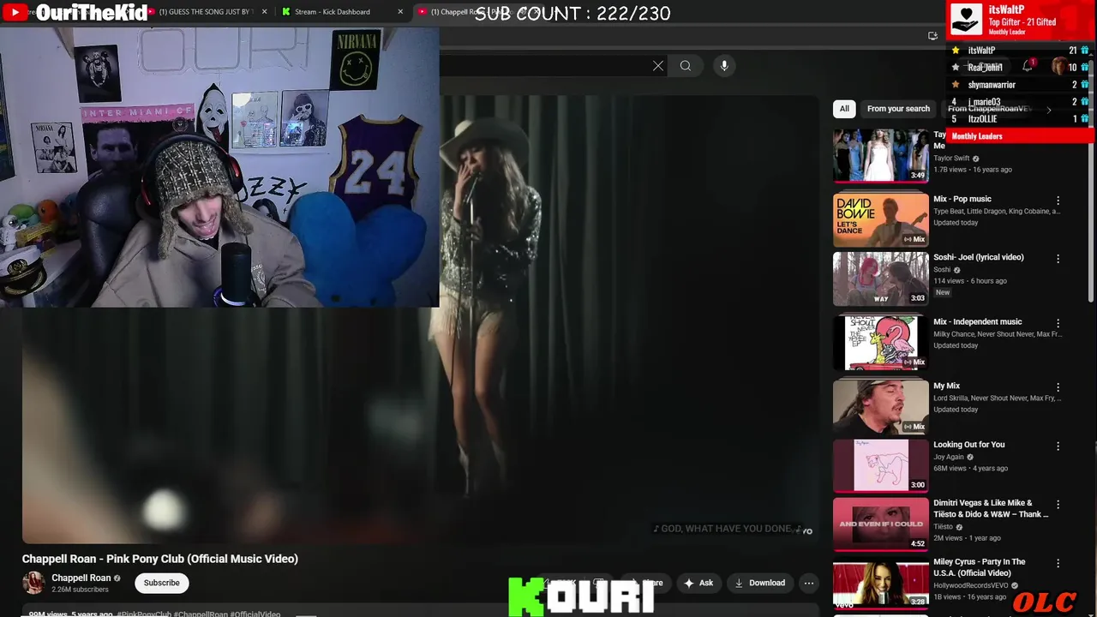Play the Taylor Swift video thumbnail
This screenshot has width=1097, height=617.
(x=881, y=155)
